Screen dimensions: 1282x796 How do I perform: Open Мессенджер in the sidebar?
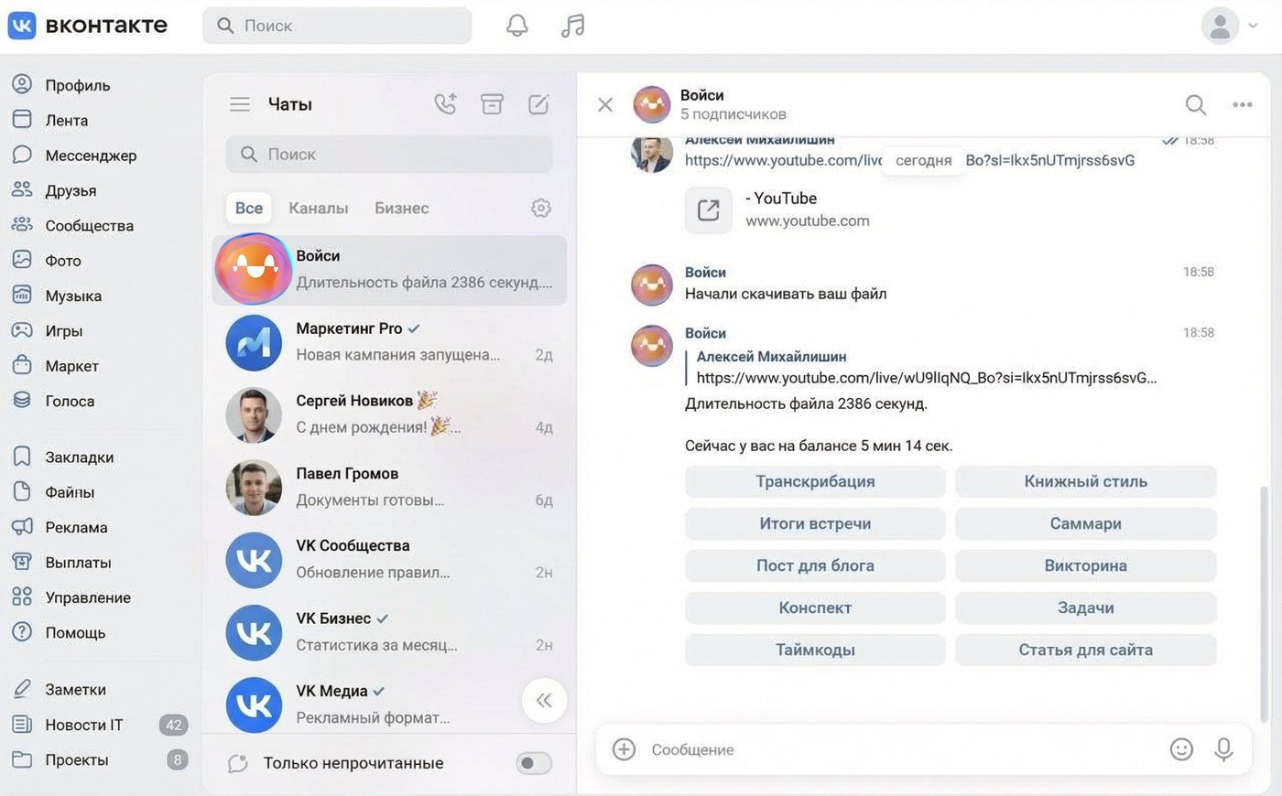coord(74,156)
